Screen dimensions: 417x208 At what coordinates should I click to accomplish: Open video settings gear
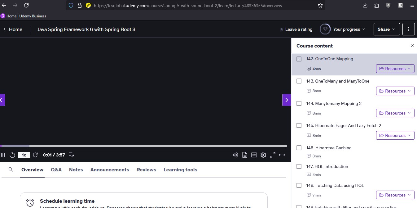click(263, 155)
